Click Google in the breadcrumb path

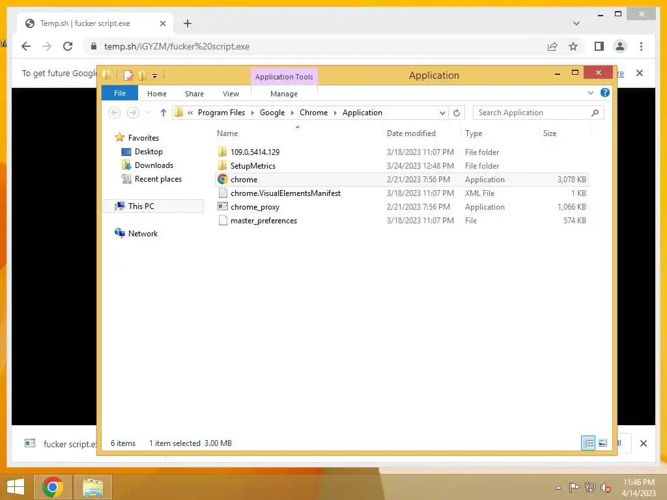tap(272, 113)
